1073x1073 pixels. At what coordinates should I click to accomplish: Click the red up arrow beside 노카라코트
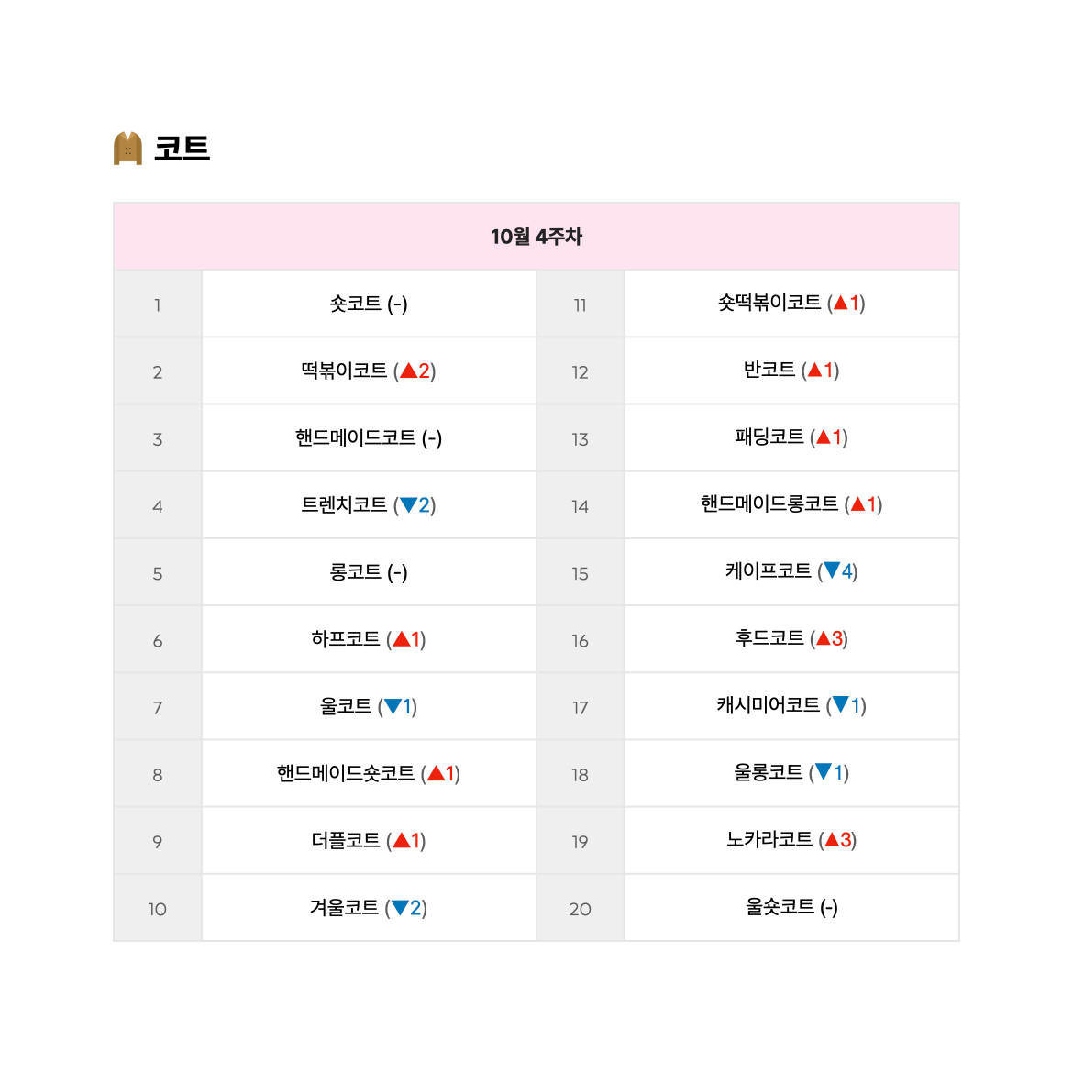pos(832,839)
